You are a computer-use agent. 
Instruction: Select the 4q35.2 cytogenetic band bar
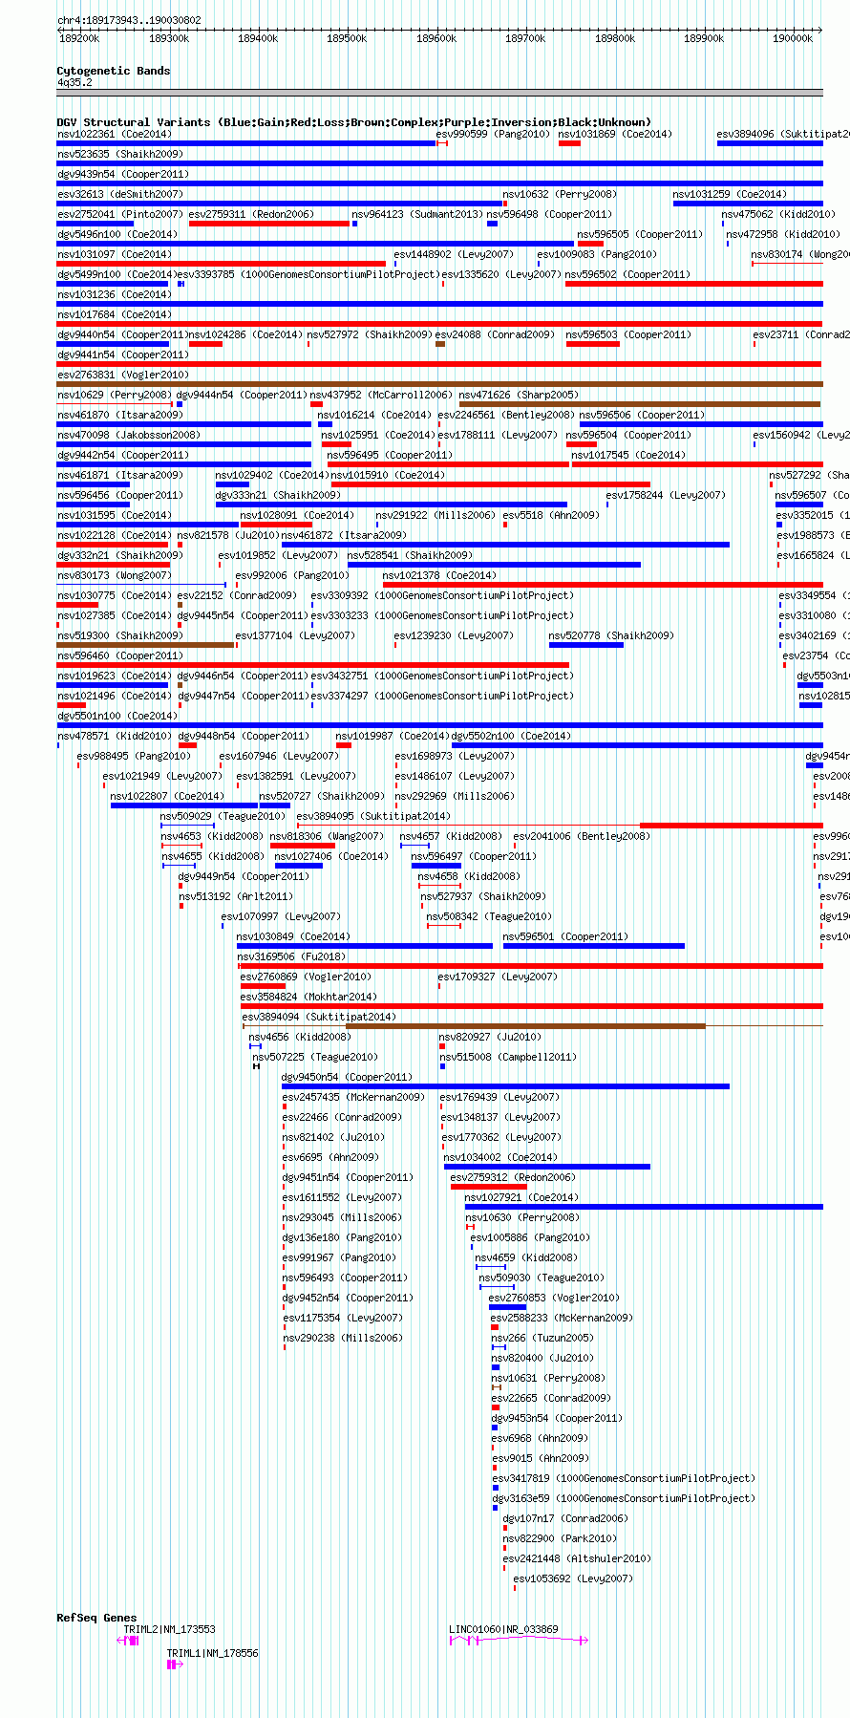(439, 93)
